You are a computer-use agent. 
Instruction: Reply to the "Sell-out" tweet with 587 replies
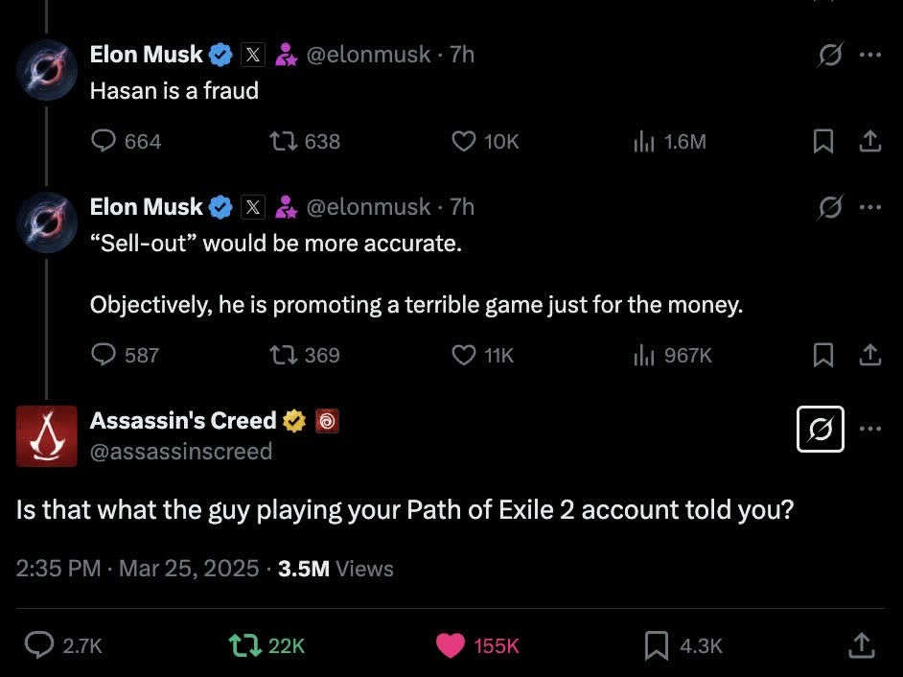coord(104,356)
